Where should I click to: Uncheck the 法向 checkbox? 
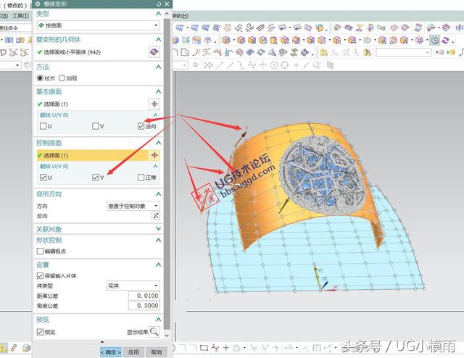pos(141,126)
